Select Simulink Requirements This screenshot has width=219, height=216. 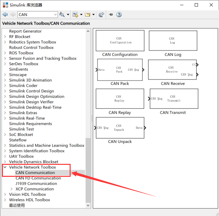30,124
